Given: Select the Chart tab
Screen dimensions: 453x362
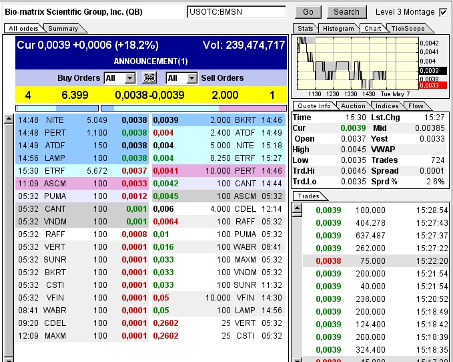Looking at the screenshot, I should tap(373, 28).
